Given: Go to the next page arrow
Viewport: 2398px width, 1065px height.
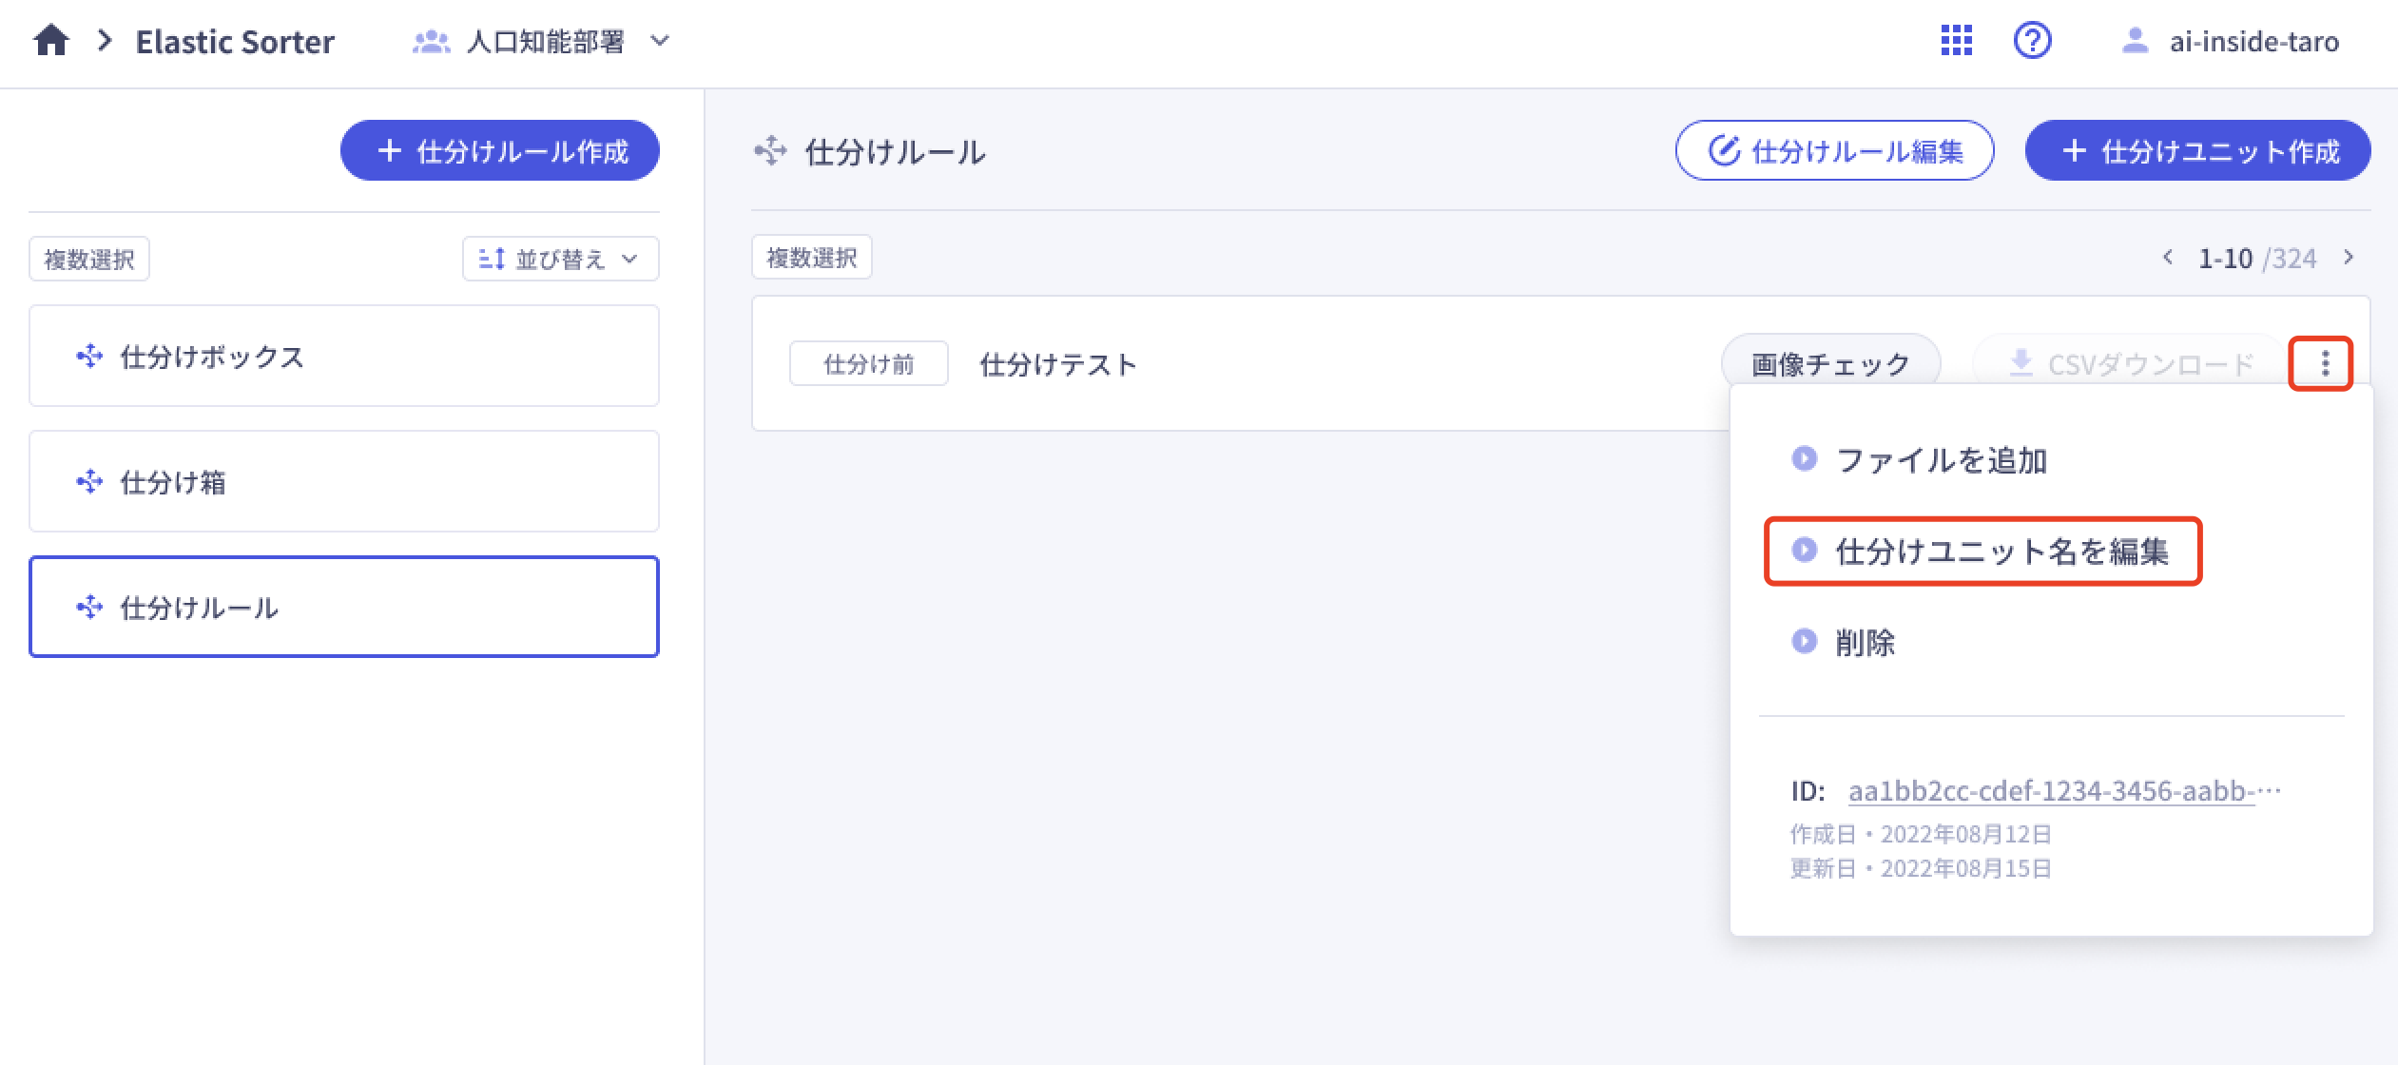Looking at the screenshot, I should (x=2349, y=258).
